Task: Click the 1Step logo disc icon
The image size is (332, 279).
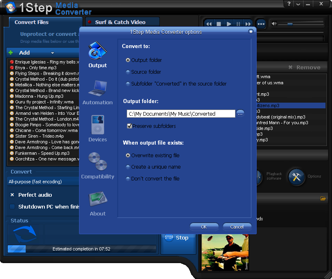Action: coord(11,7)
